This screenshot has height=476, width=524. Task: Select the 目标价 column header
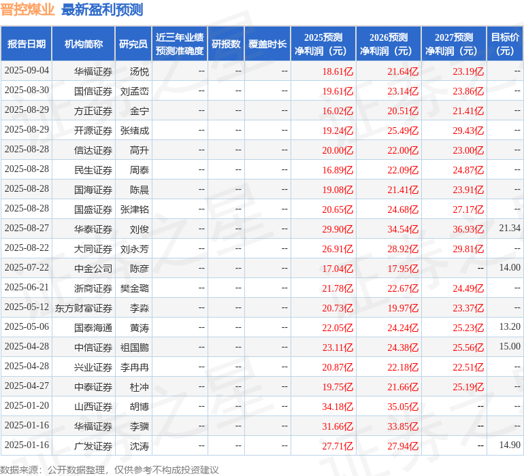click(505, 44)
